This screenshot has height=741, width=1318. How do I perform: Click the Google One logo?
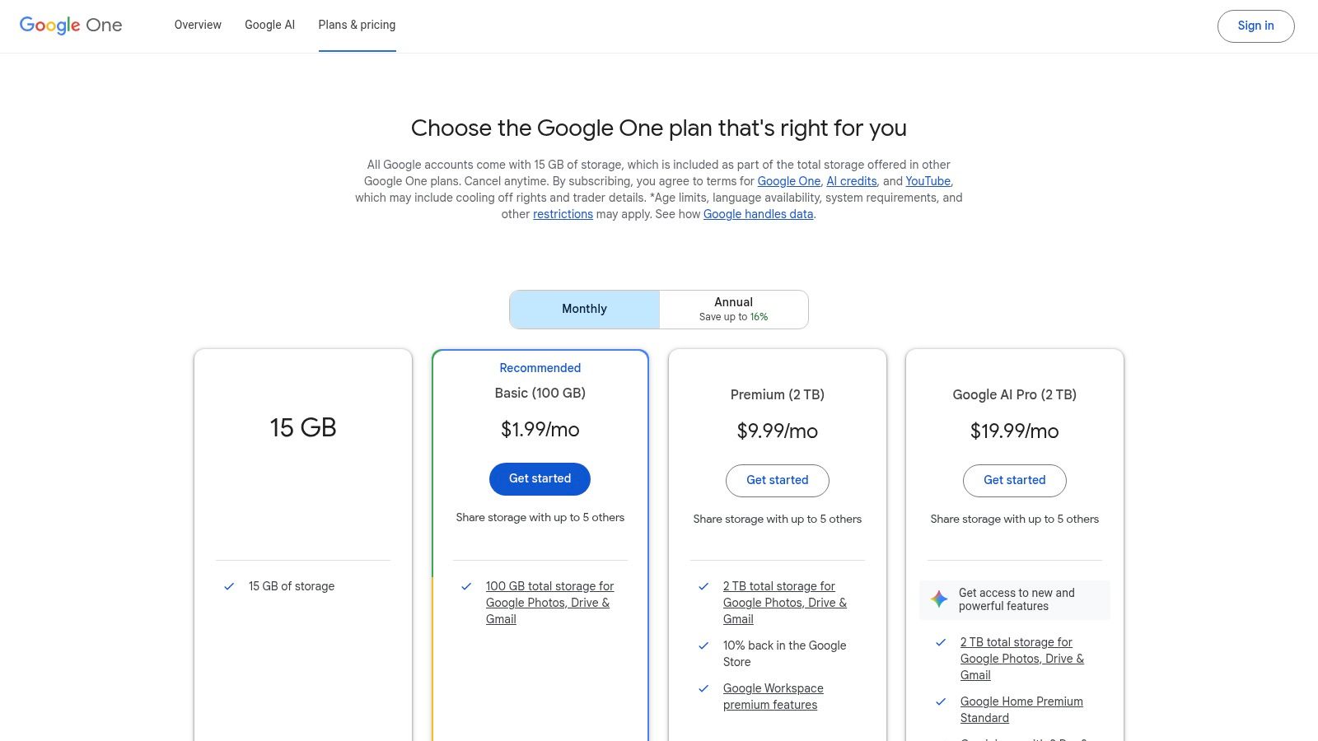(70, 26)
